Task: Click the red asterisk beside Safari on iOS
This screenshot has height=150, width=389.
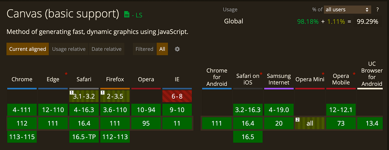Action: [261, 74]
